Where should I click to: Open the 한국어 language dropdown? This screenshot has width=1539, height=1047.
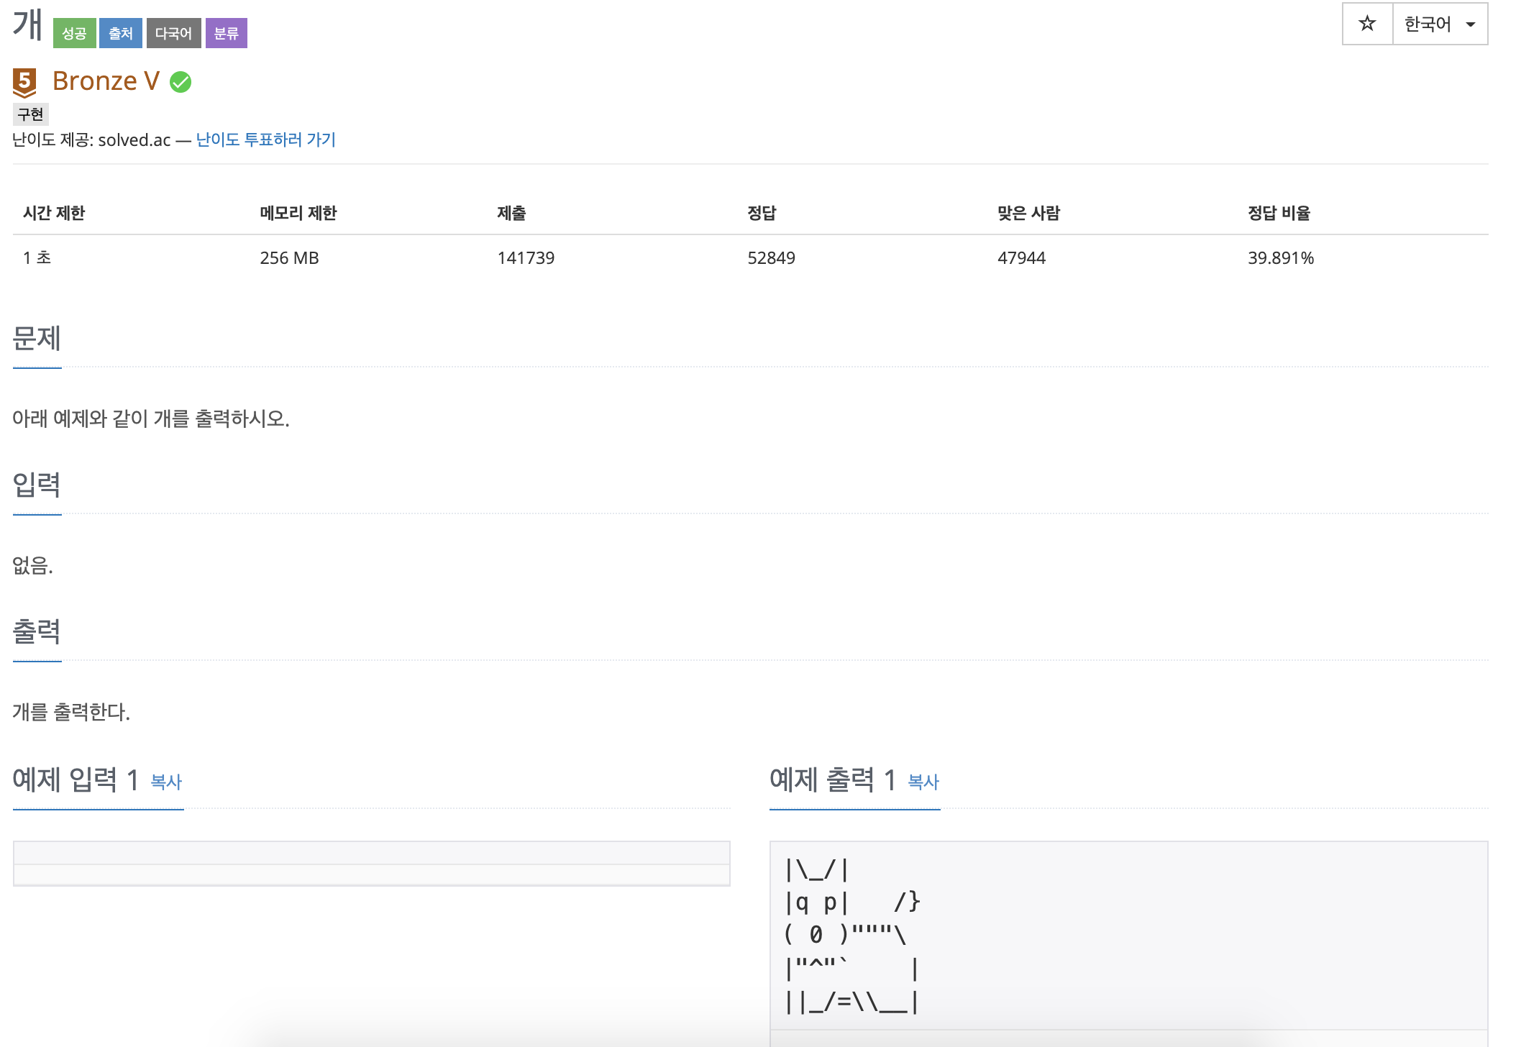(1428, 24)
